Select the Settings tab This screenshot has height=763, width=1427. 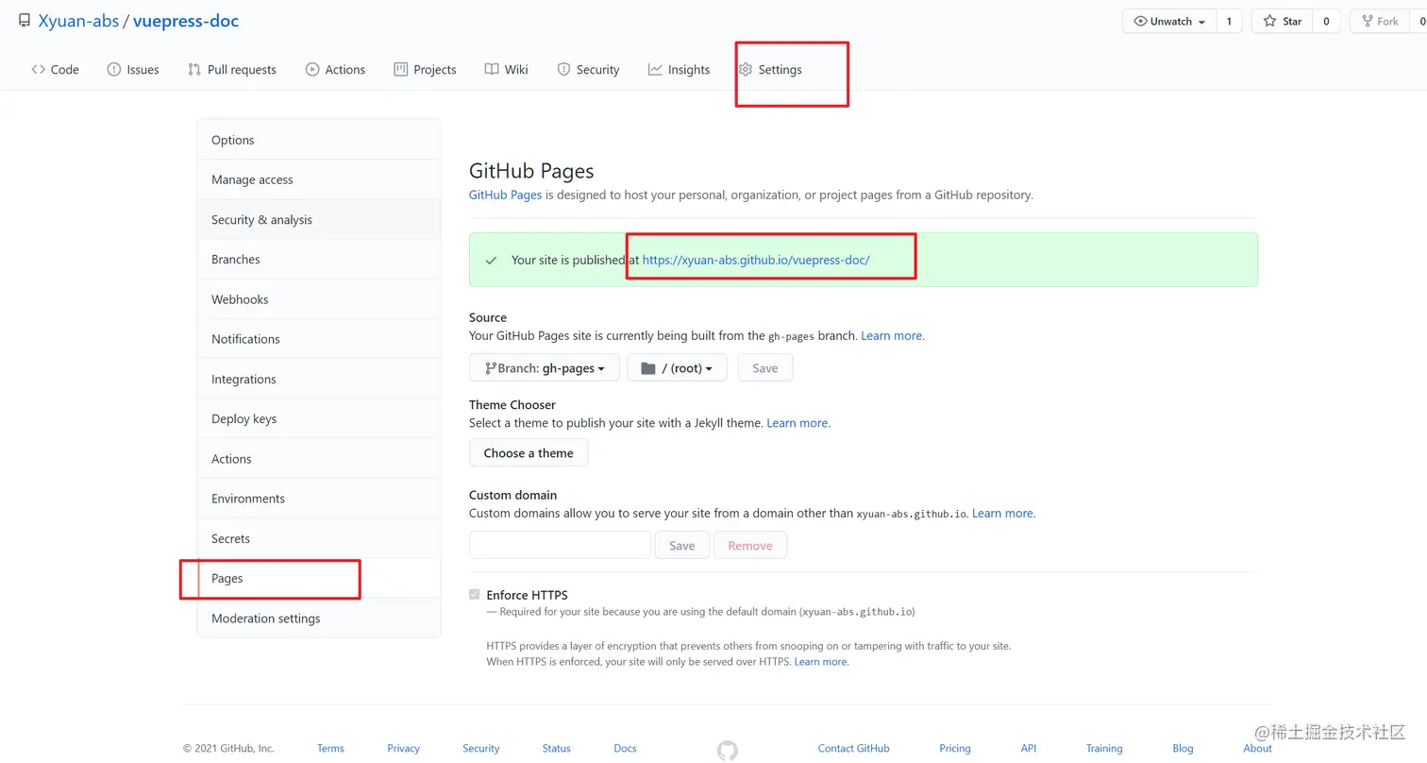pos(770,69)
